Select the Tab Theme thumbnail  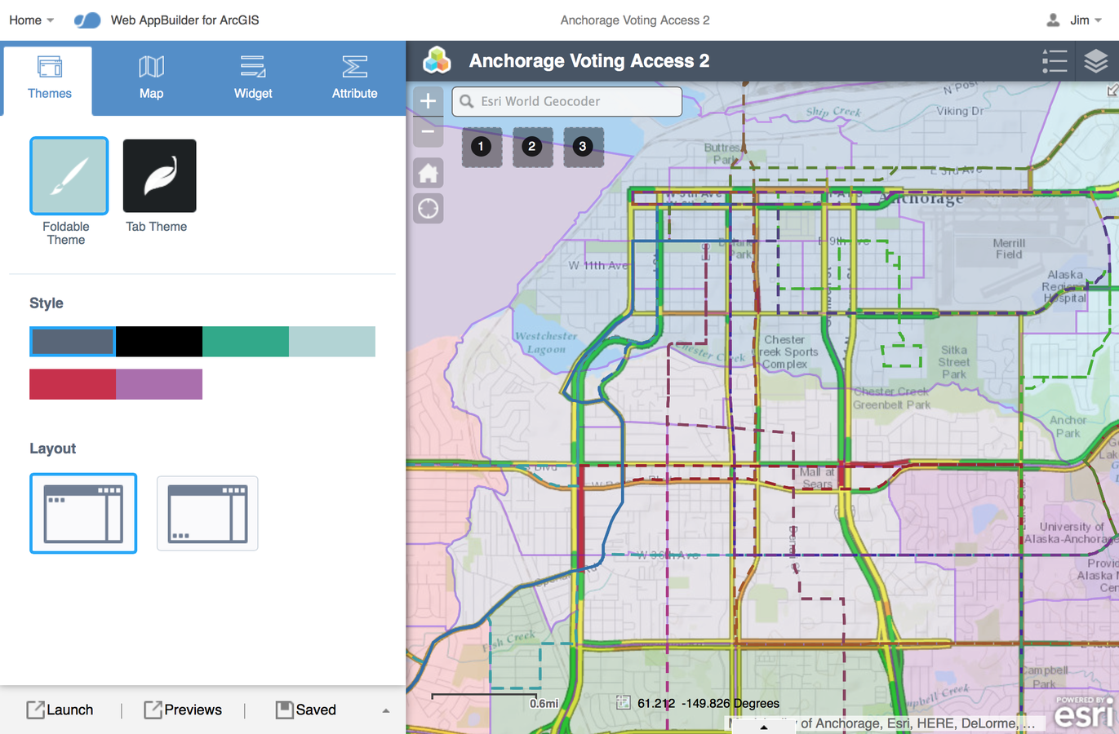[159, 175]
